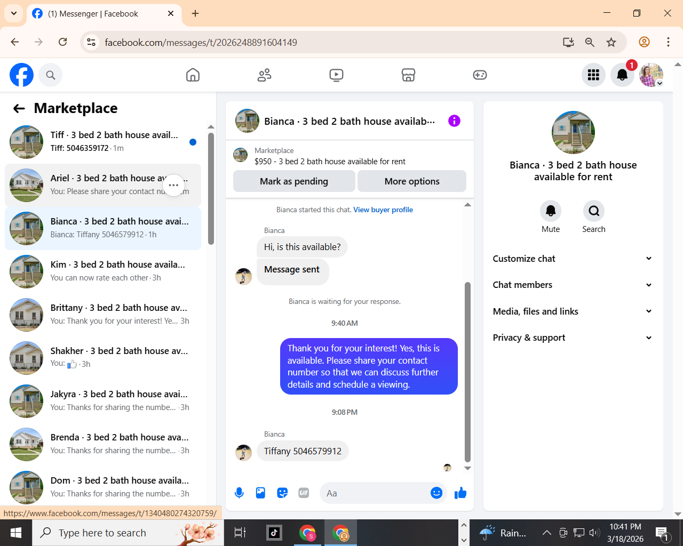Expand Customize chat section
The width and height of the screenshot is (683, 546).
(x=573, y=259)
